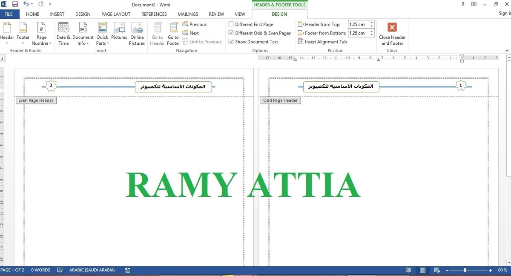The image size is (511, 276).
Task: Insert Online Pictures
Action: click(x=137, y=33)
